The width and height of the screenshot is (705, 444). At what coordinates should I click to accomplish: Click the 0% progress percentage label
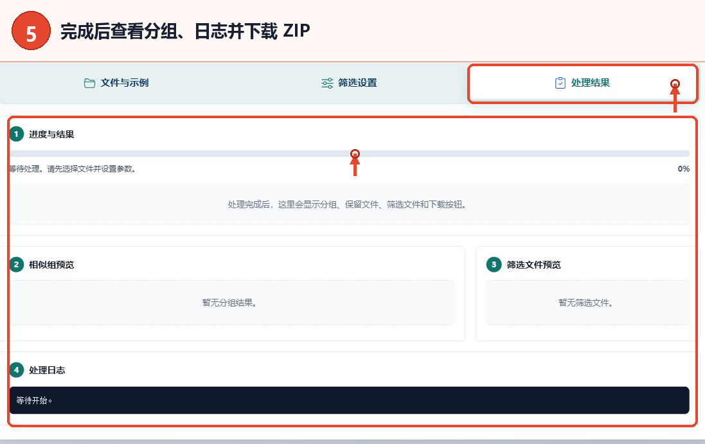tap(683, 169)
